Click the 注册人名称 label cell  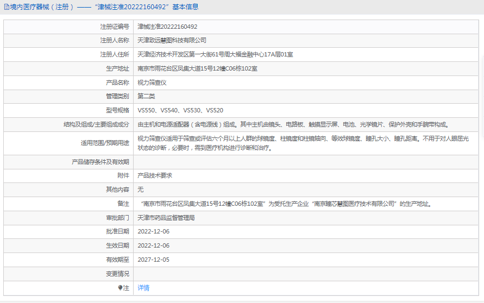coord(68,40)
